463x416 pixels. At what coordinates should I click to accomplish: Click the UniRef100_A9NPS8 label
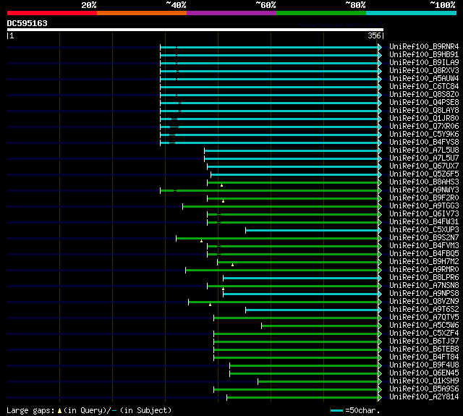[424, 294]
